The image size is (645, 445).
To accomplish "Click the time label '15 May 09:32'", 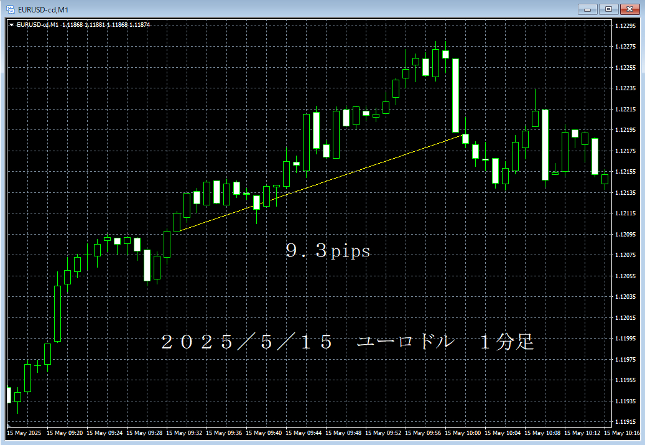I will coord(184,433).
